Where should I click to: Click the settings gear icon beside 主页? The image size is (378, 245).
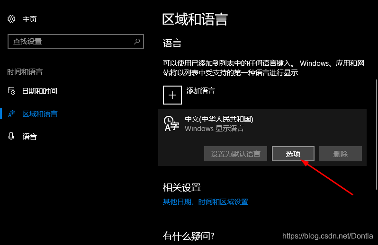coord(11,19)
